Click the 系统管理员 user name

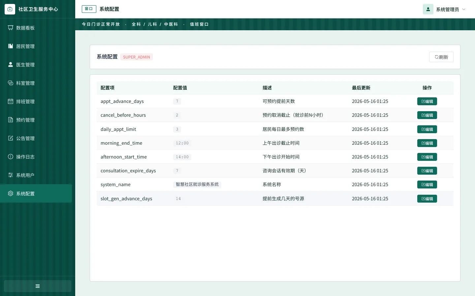click(448, 10)
